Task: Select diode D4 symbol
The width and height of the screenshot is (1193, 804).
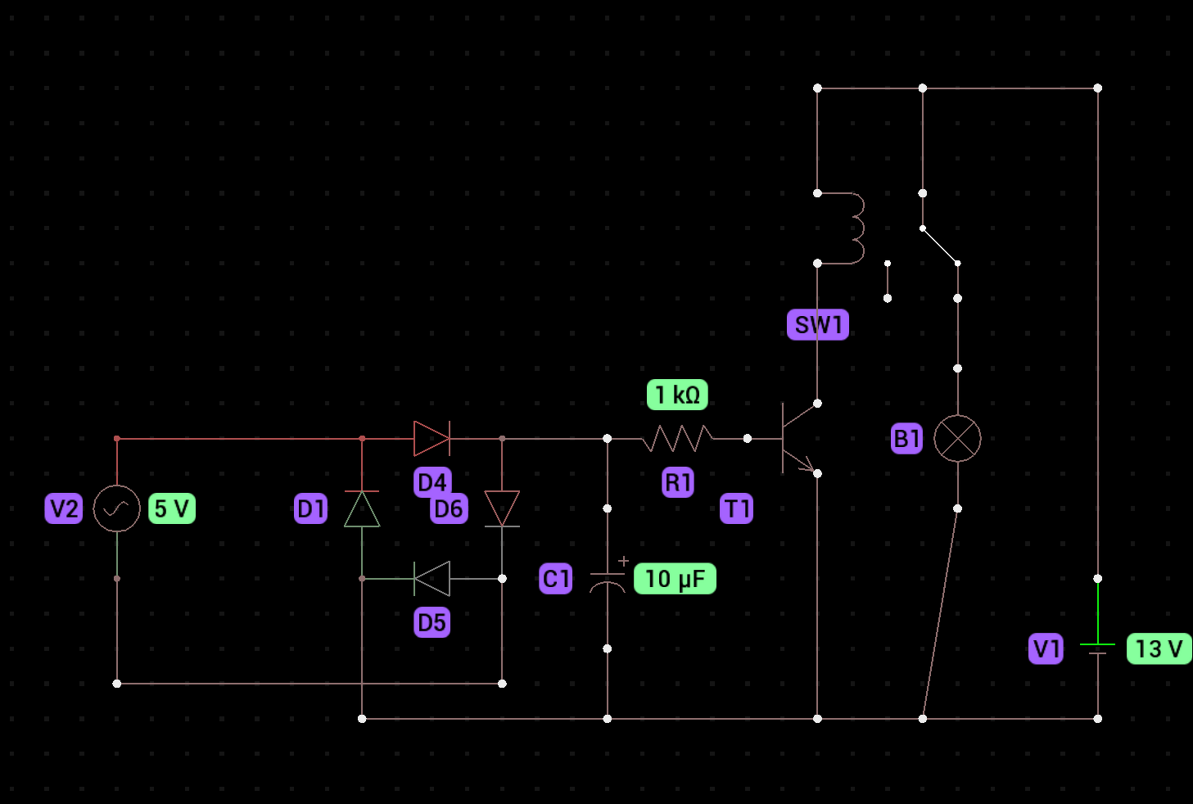Action: tap(432, 439)
